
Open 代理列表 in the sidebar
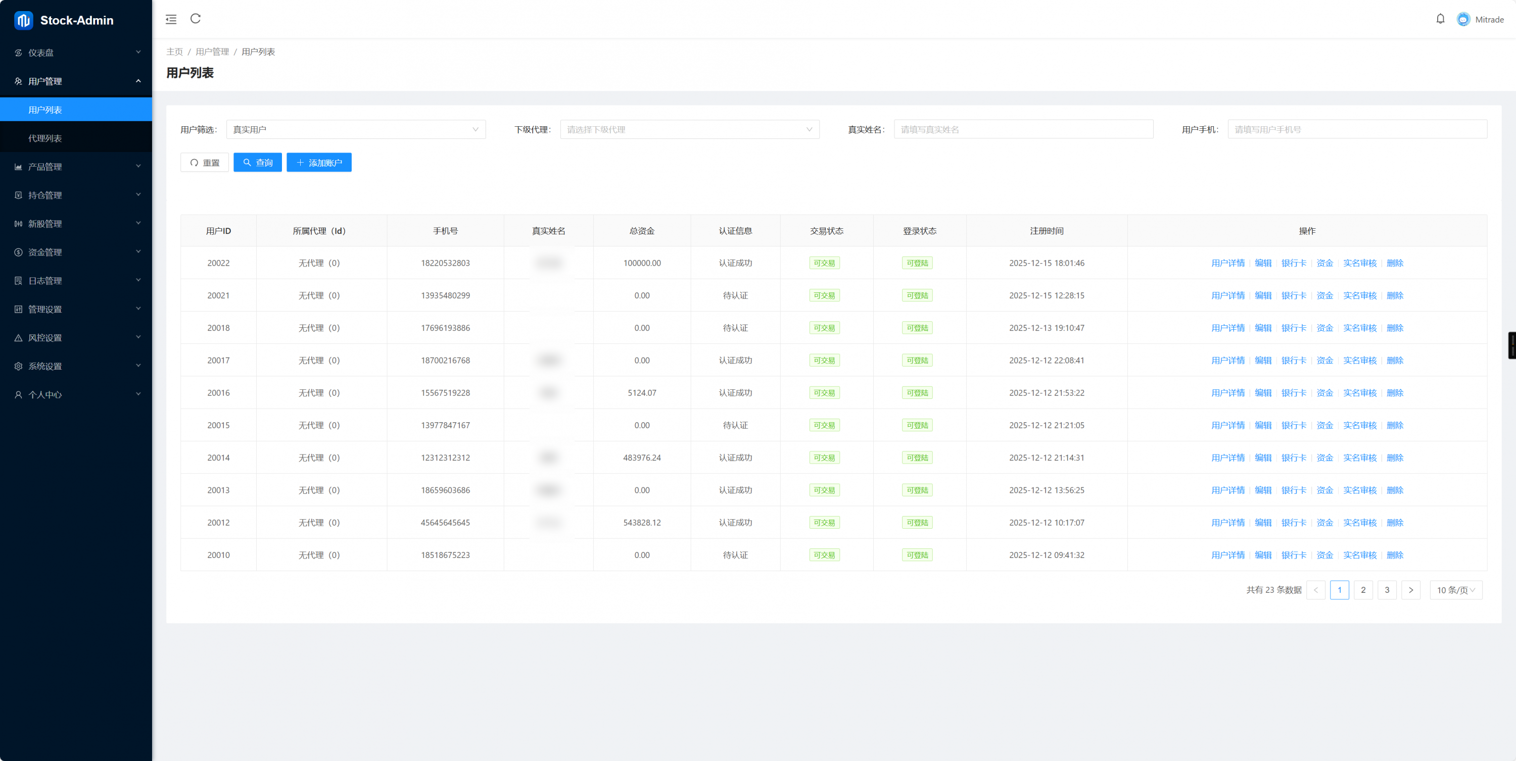[45, 138]
